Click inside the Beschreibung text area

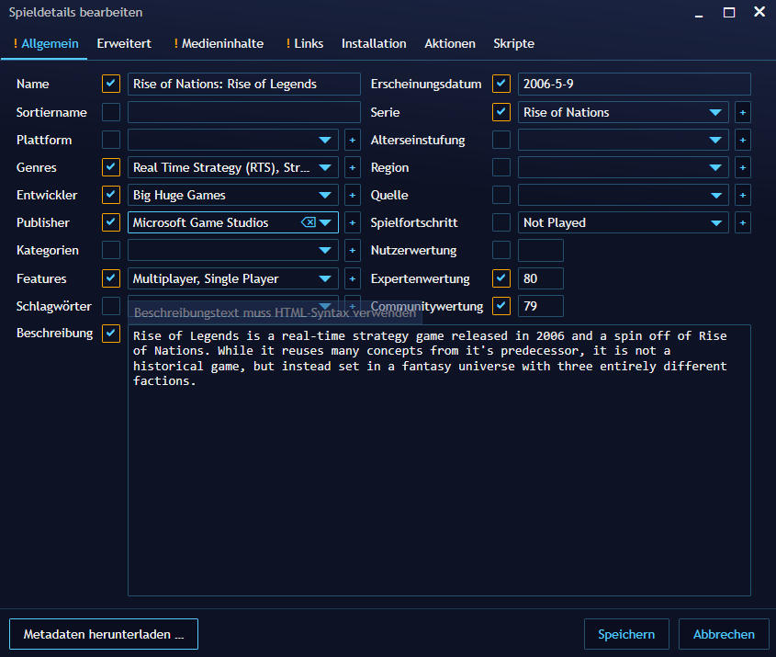click(x=438, y=478)
